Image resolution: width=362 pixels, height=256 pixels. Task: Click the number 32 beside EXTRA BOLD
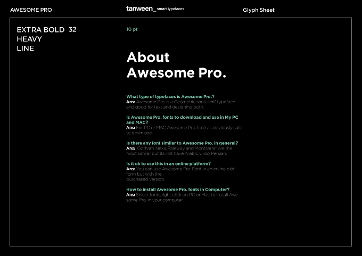pos(72,30)
